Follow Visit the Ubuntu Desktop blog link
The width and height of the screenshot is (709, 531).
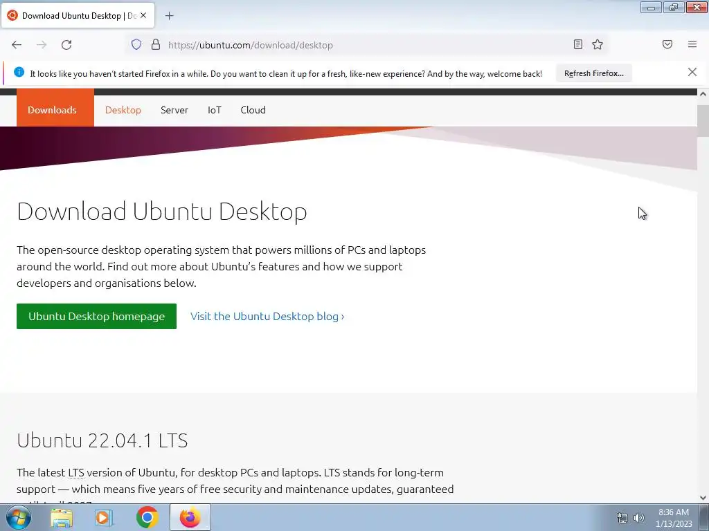pyautogui.click(x=267, y=317)
